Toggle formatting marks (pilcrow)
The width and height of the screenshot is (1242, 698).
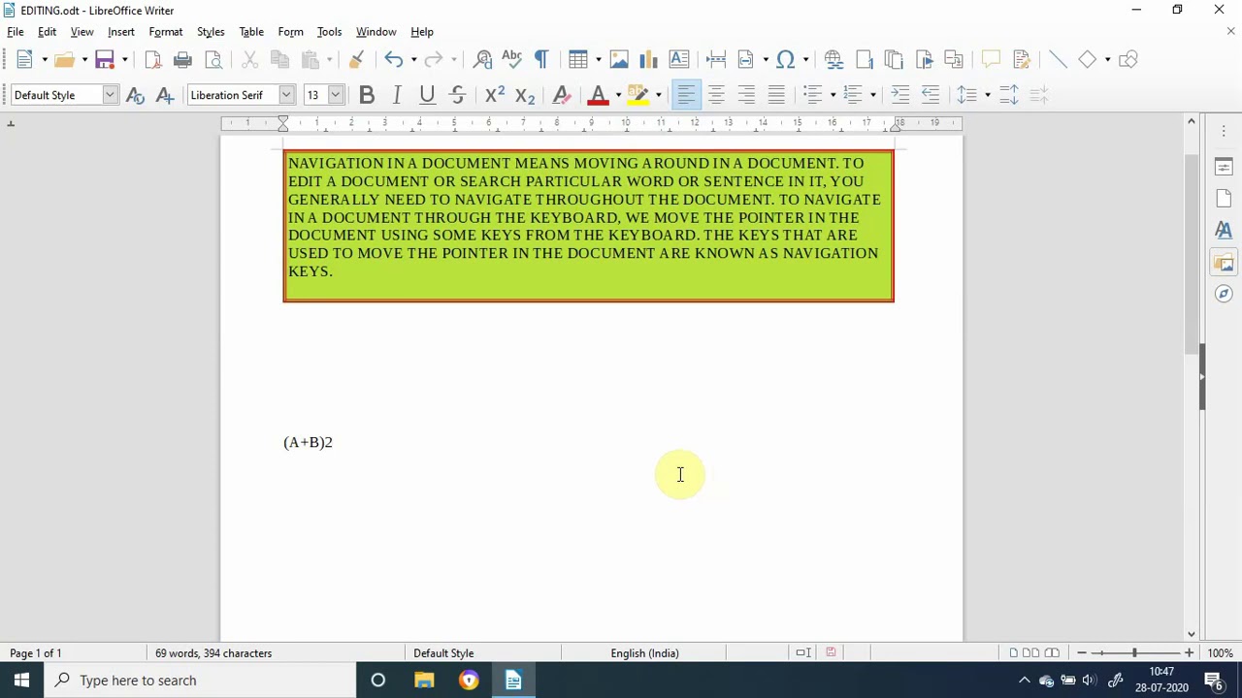click(541, 60)
